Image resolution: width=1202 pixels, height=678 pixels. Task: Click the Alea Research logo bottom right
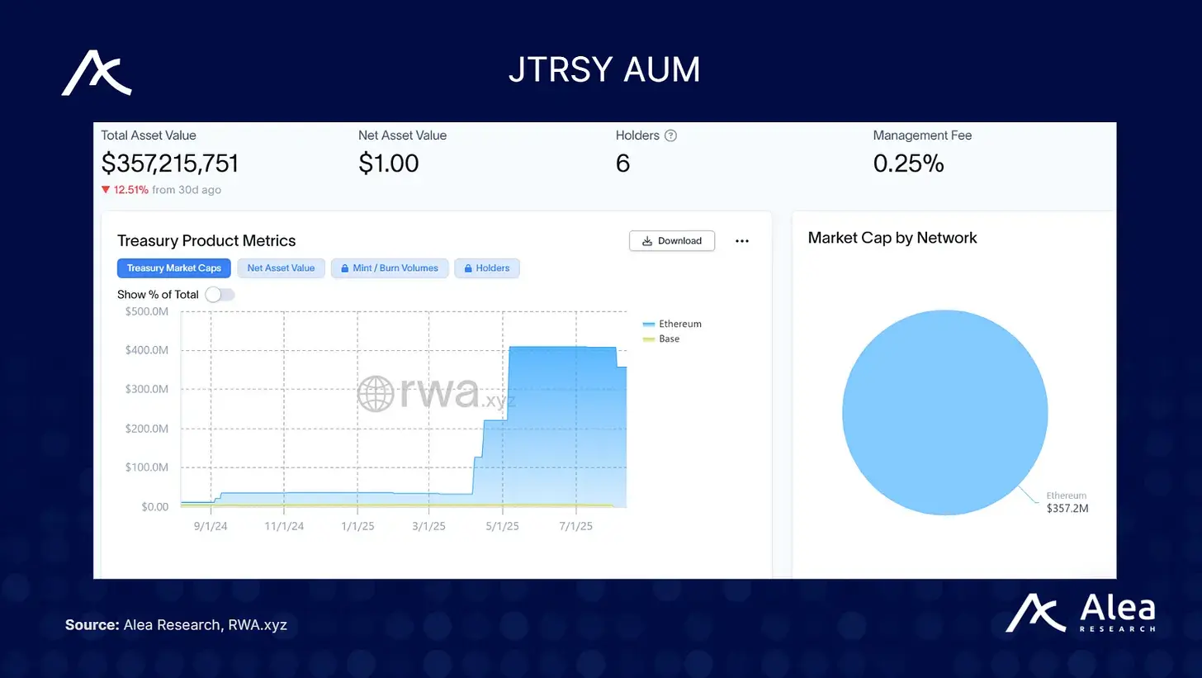click(1080, 613)
